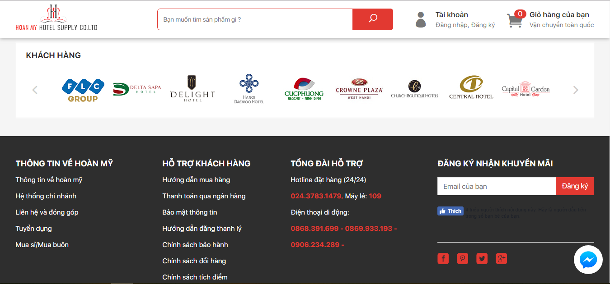Open the Facebook social icon

pos(443,258)
